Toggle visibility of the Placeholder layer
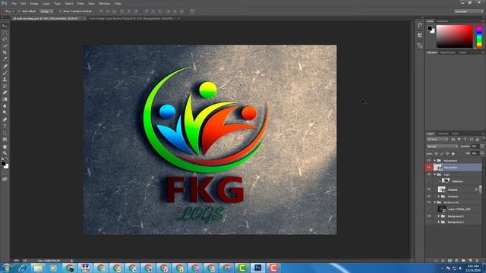The height and width of the screenshot is (273, 486). (429, 168)
